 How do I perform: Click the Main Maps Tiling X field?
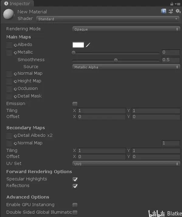pyautogui.click(x=101, y=110)
